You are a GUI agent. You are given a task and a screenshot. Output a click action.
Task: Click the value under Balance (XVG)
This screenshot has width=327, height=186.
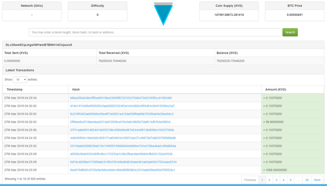tap(230, 61)
